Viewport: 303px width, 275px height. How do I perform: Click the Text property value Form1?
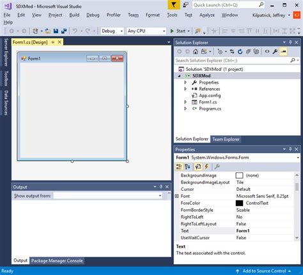[x=243, y=231]
